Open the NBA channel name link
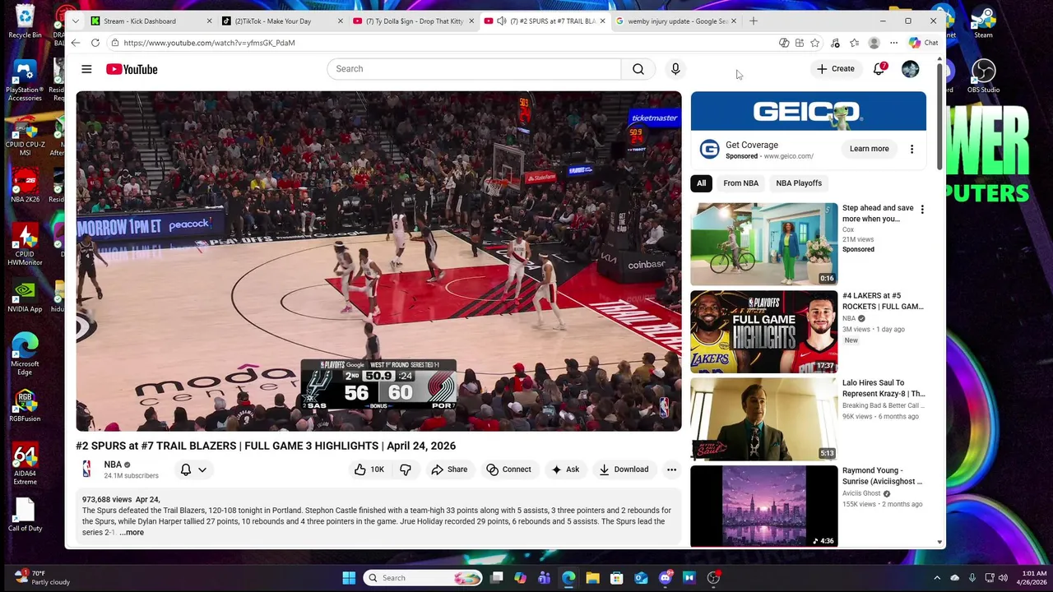The height and width of the screenshot is (592, 1053). (113, 465)
